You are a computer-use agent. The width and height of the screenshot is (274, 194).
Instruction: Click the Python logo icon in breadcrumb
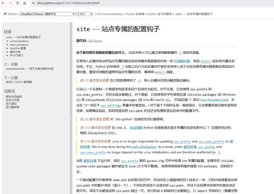(5, 14)
